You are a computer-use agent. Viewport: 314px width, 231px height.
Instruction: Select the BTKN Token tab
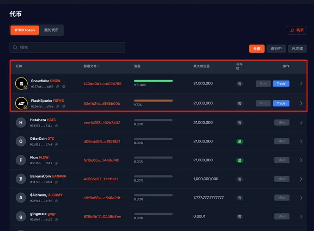[x=24, y=30]
